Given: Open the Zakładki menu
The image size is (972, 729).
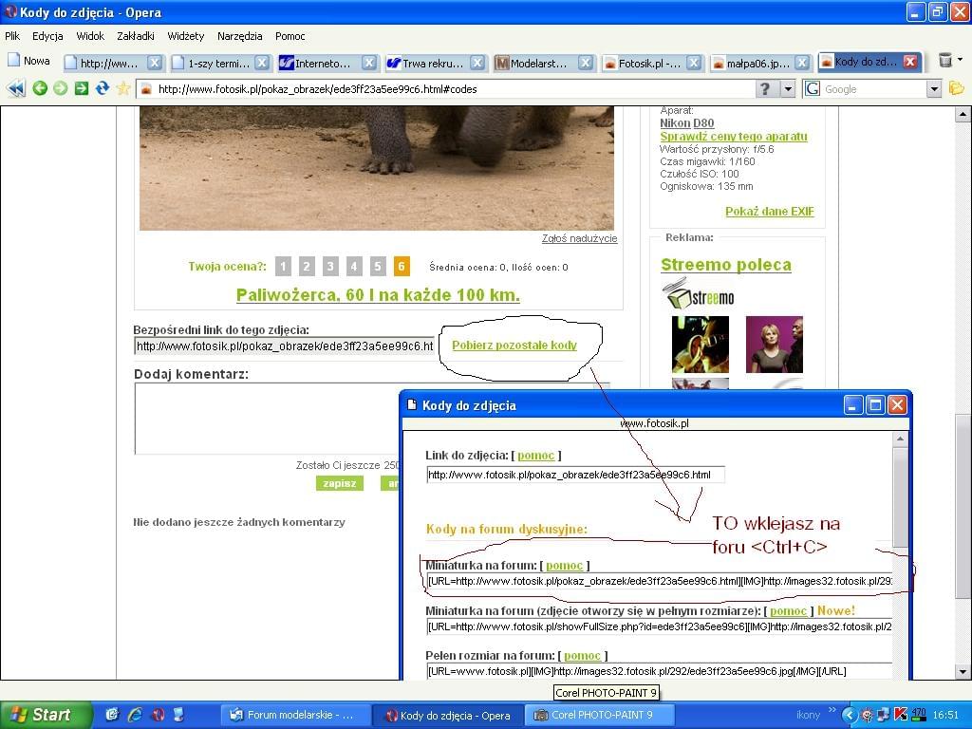Looking at the screenshot, I should click(136, 36).
